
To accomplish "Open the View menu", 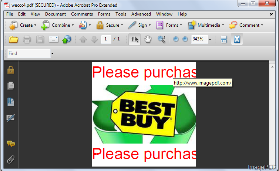I will tap(35, 14).
